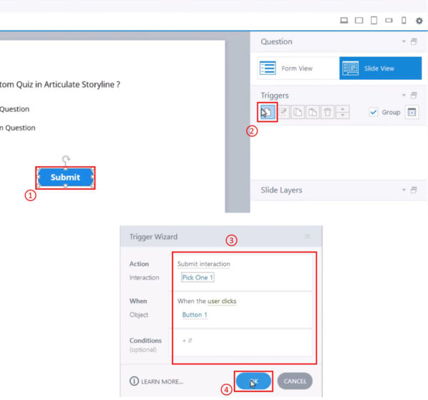The width and height of the screenshot is (428, 400).
Task: Switch to desktop preview device icon
Action: pyautogui.click(x=344, y=21)
